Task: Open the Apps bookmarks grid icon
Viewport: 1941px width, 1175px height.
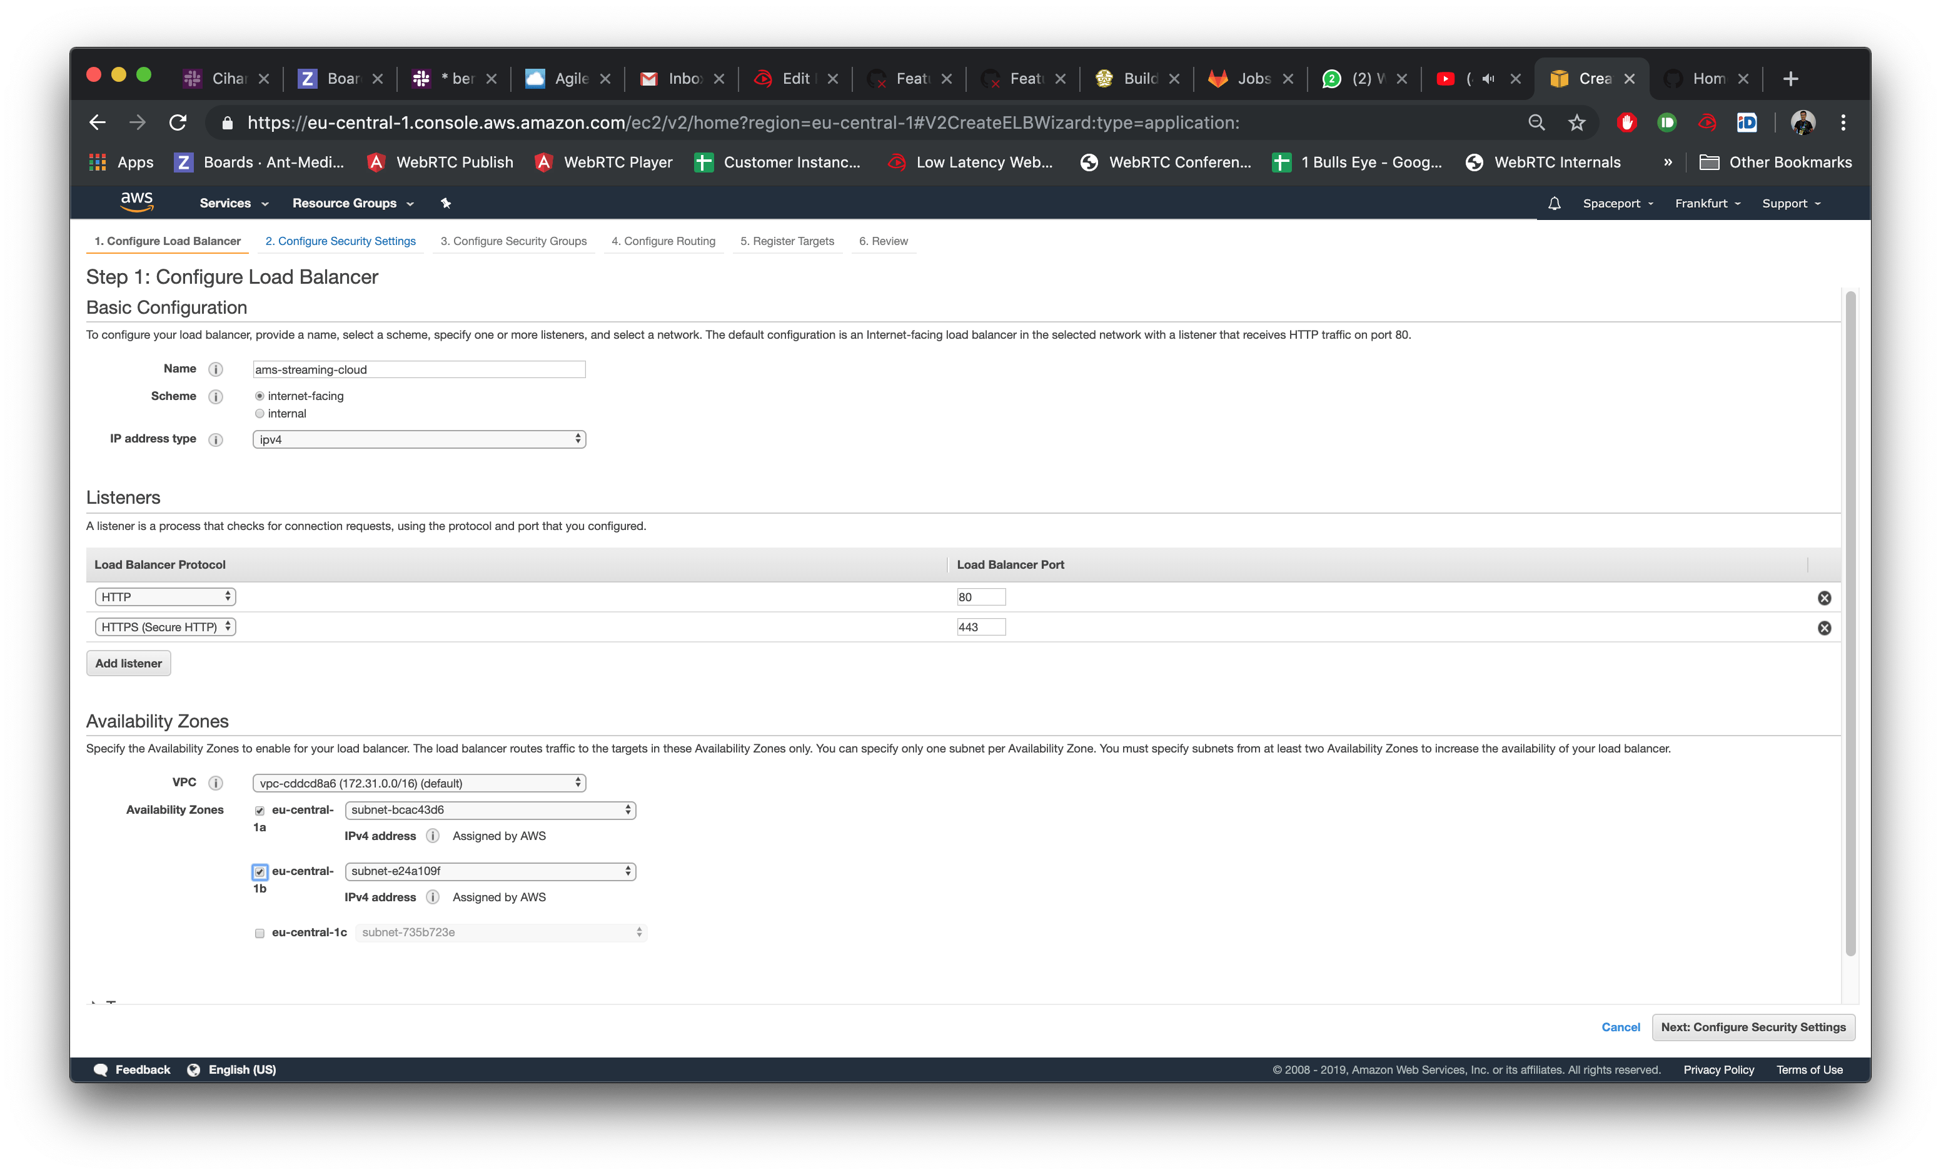Action: (98, 162)
